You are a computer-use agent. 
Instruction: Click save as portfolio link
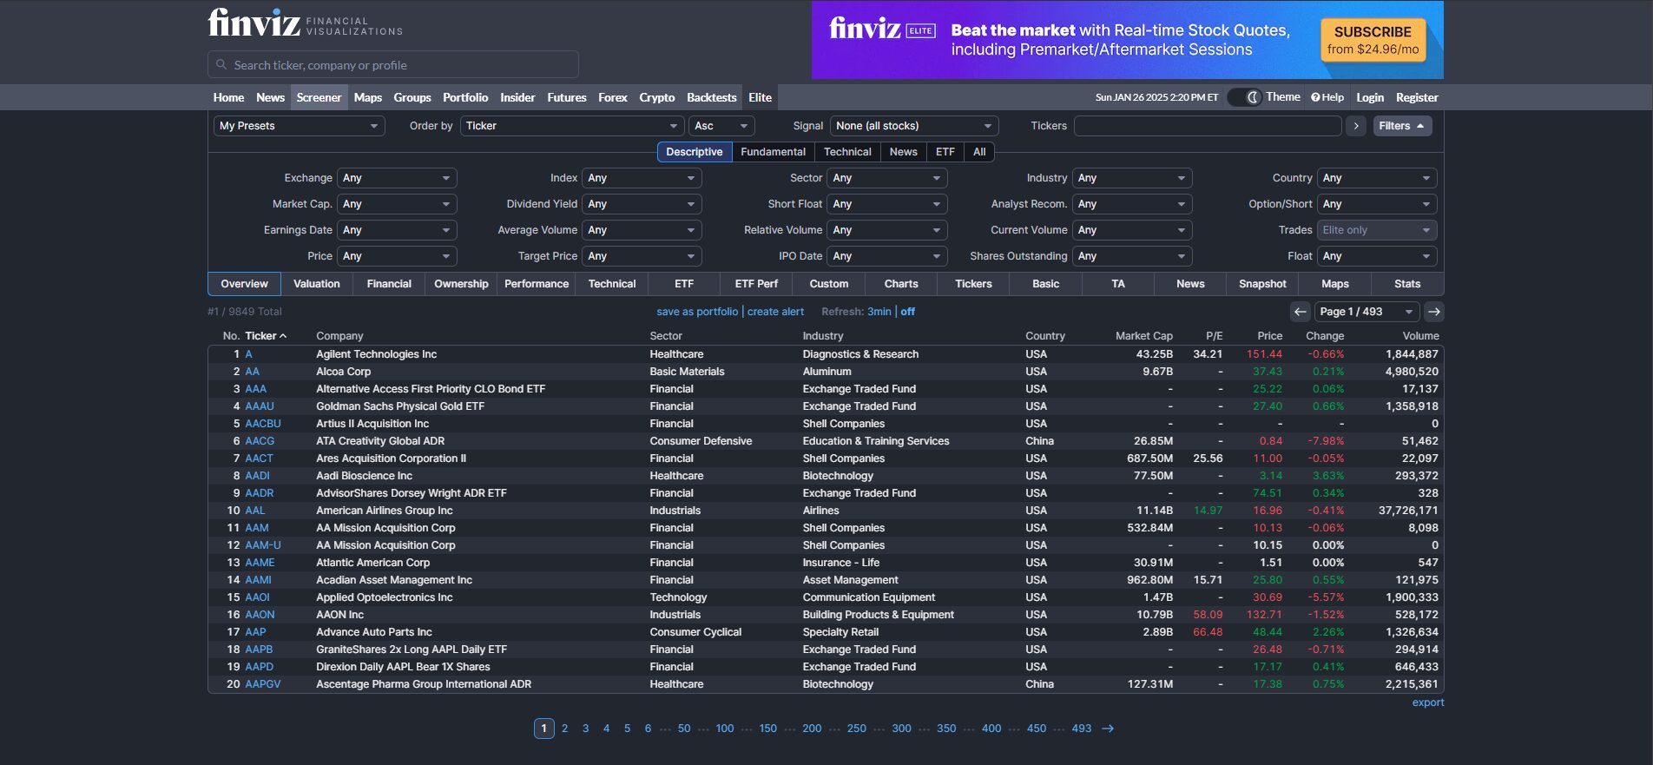(x=697, y=312)
